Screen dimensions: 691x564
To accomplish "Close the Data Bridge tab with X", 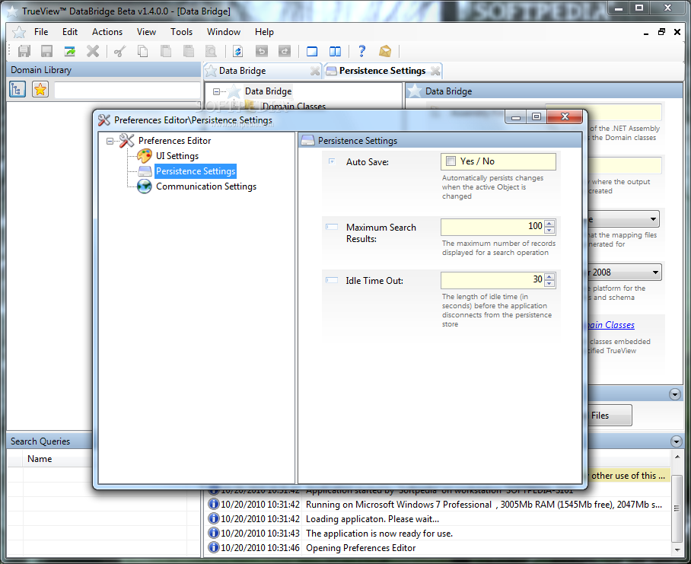I will point(314,71).
